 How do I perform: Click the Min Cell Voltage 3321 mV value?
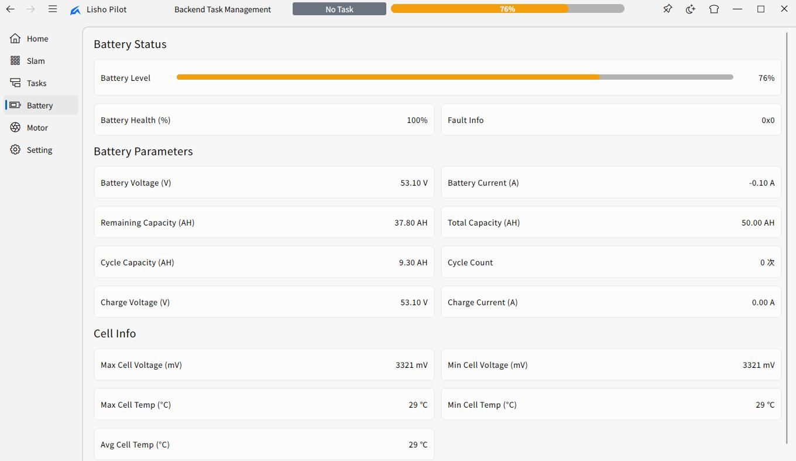[759, 365]
